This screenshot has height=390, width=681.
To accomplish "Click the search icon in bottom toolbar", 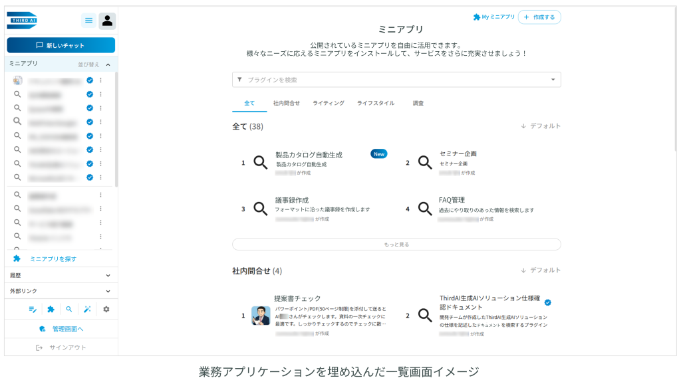I will (x=68, y=309).
